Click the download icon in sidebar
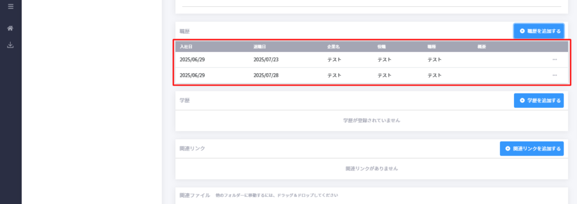This screenshot has width=577, height=204. 10,45
